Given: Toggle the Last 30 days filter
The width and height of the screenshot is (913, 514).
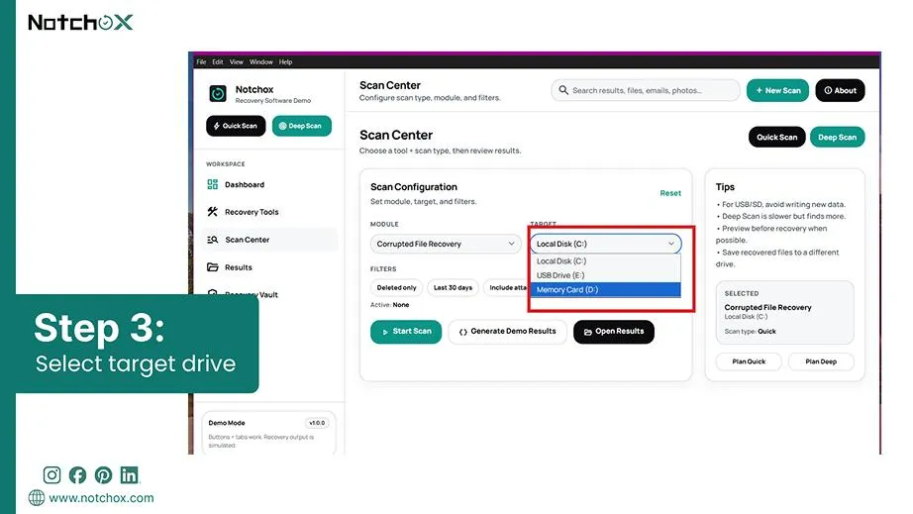Looking at the screenshot, I should (453, 287).
